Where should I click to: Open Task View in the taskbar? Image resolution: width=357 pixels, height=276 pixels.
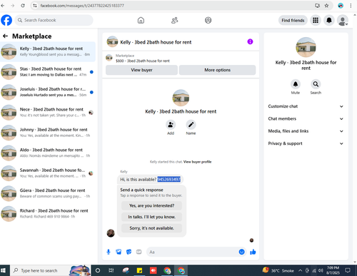(111, 270)
